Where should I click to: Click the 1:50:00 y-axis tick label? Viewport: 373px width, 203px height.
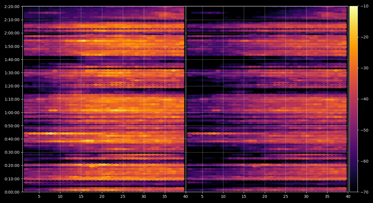click(x=12, y=46)
